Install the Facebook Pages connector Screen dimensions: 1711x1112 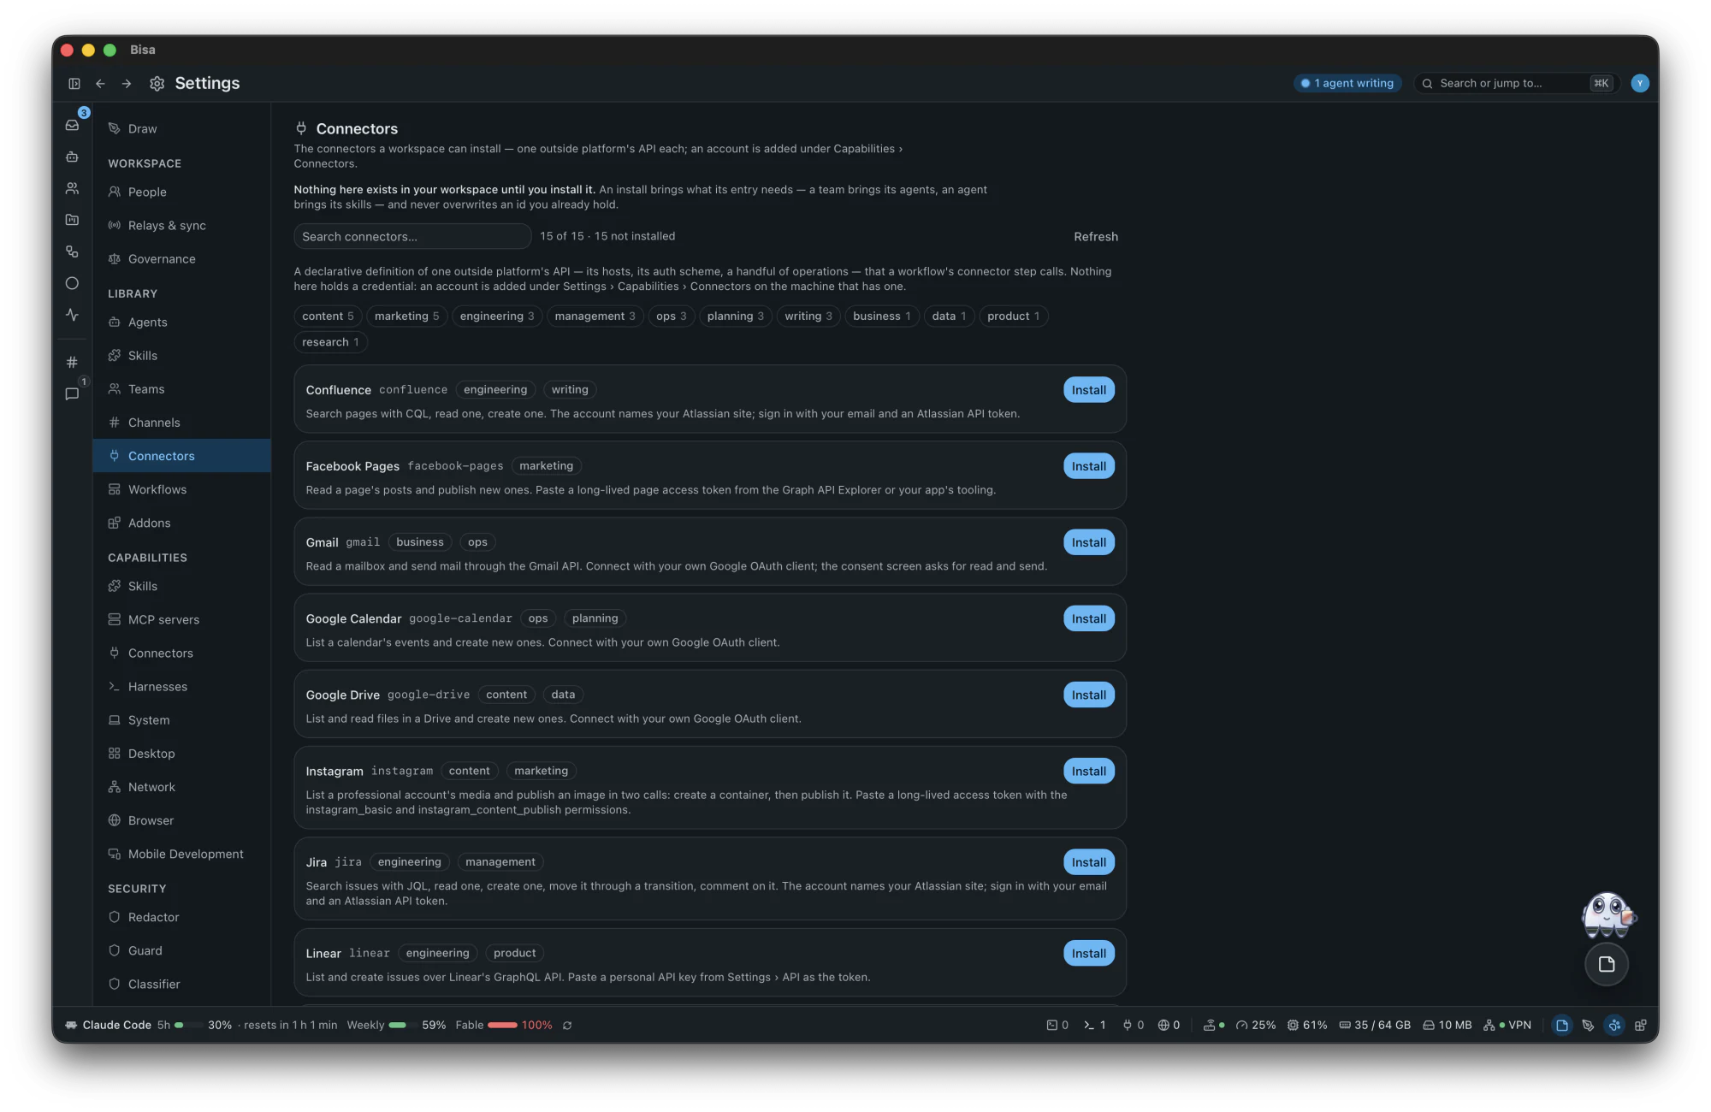(x=1088, y=466)
